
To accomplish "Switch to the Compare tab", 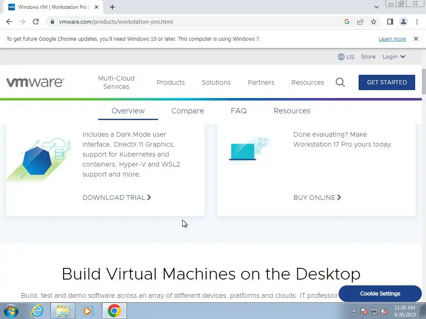I will point(188,111).
